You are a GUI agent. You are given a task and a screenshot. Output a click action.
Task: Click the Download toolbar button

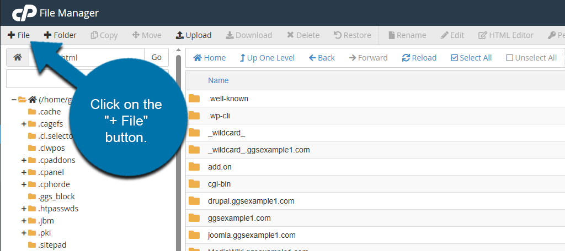click(x=249, y=35)
